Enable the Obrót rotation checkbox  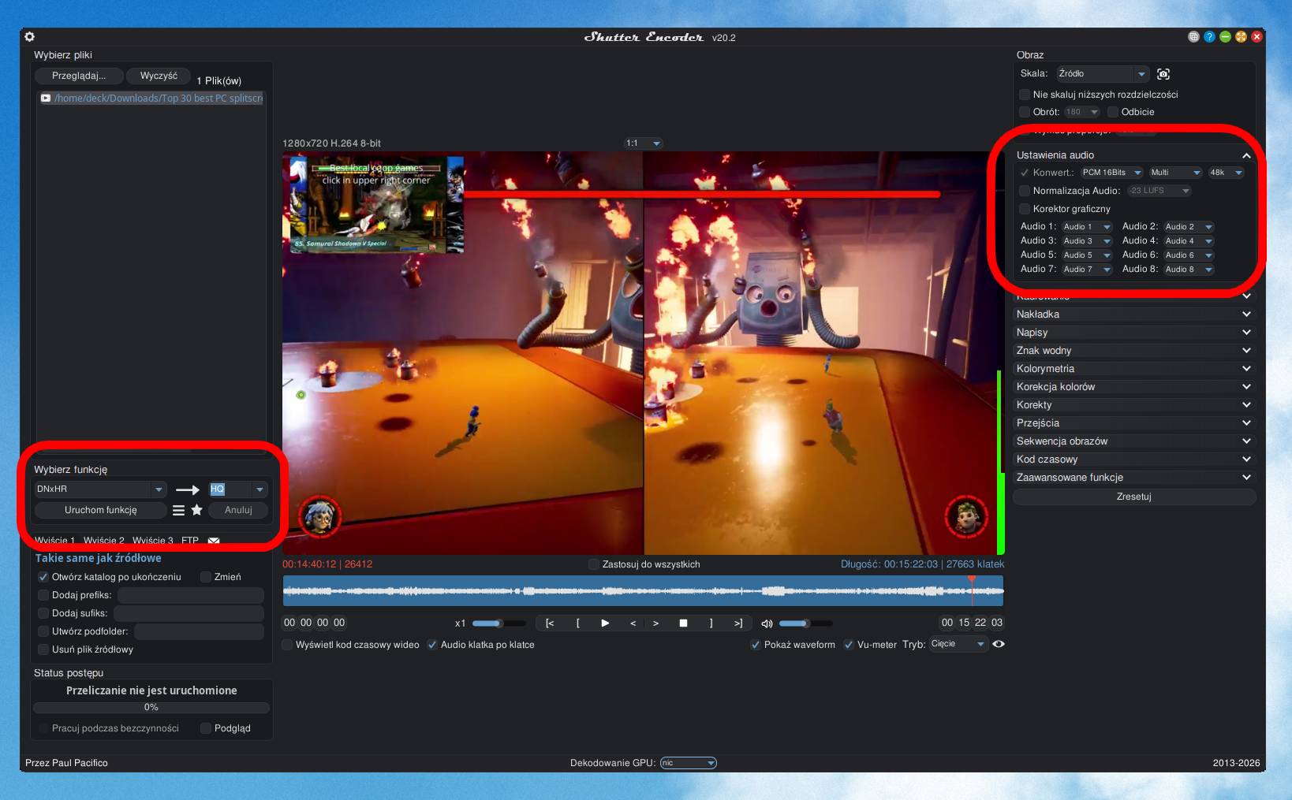[1025, 112]
